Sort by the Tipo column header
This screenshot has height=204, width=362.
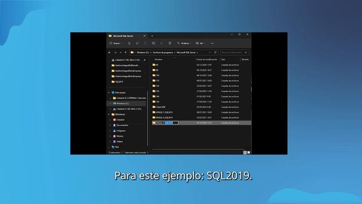223,59
